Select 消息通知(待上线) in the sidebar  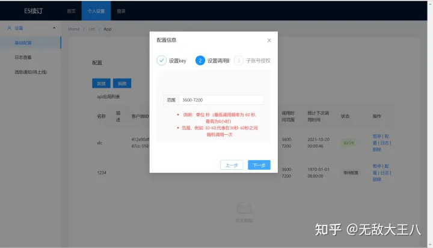31,72
